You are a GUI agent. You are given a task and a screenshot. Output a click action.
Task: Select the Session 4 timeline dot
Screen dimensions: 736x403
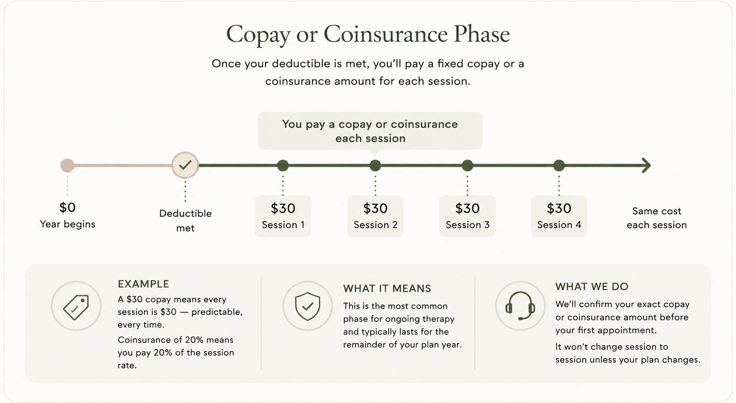click(x=559, y=165)
